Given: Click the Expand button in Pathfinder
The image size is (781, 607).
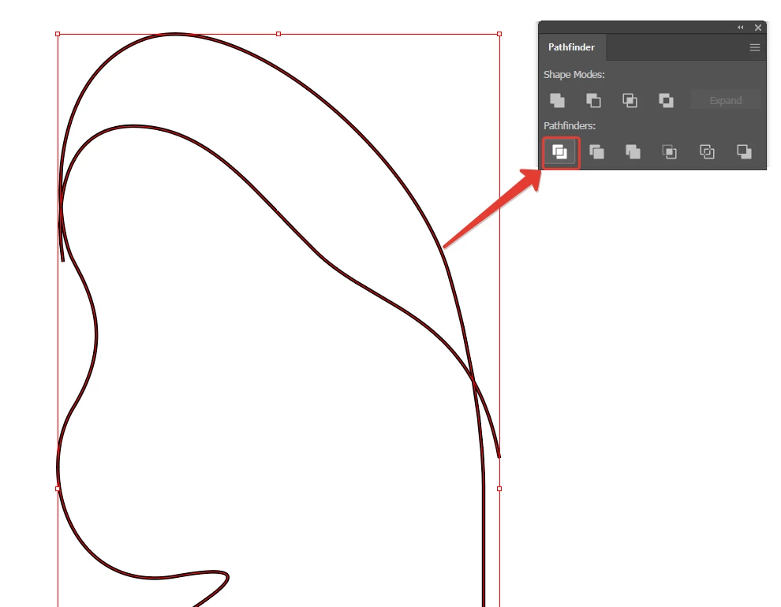Looking at the screenshot, I should (x=725, y=100).
